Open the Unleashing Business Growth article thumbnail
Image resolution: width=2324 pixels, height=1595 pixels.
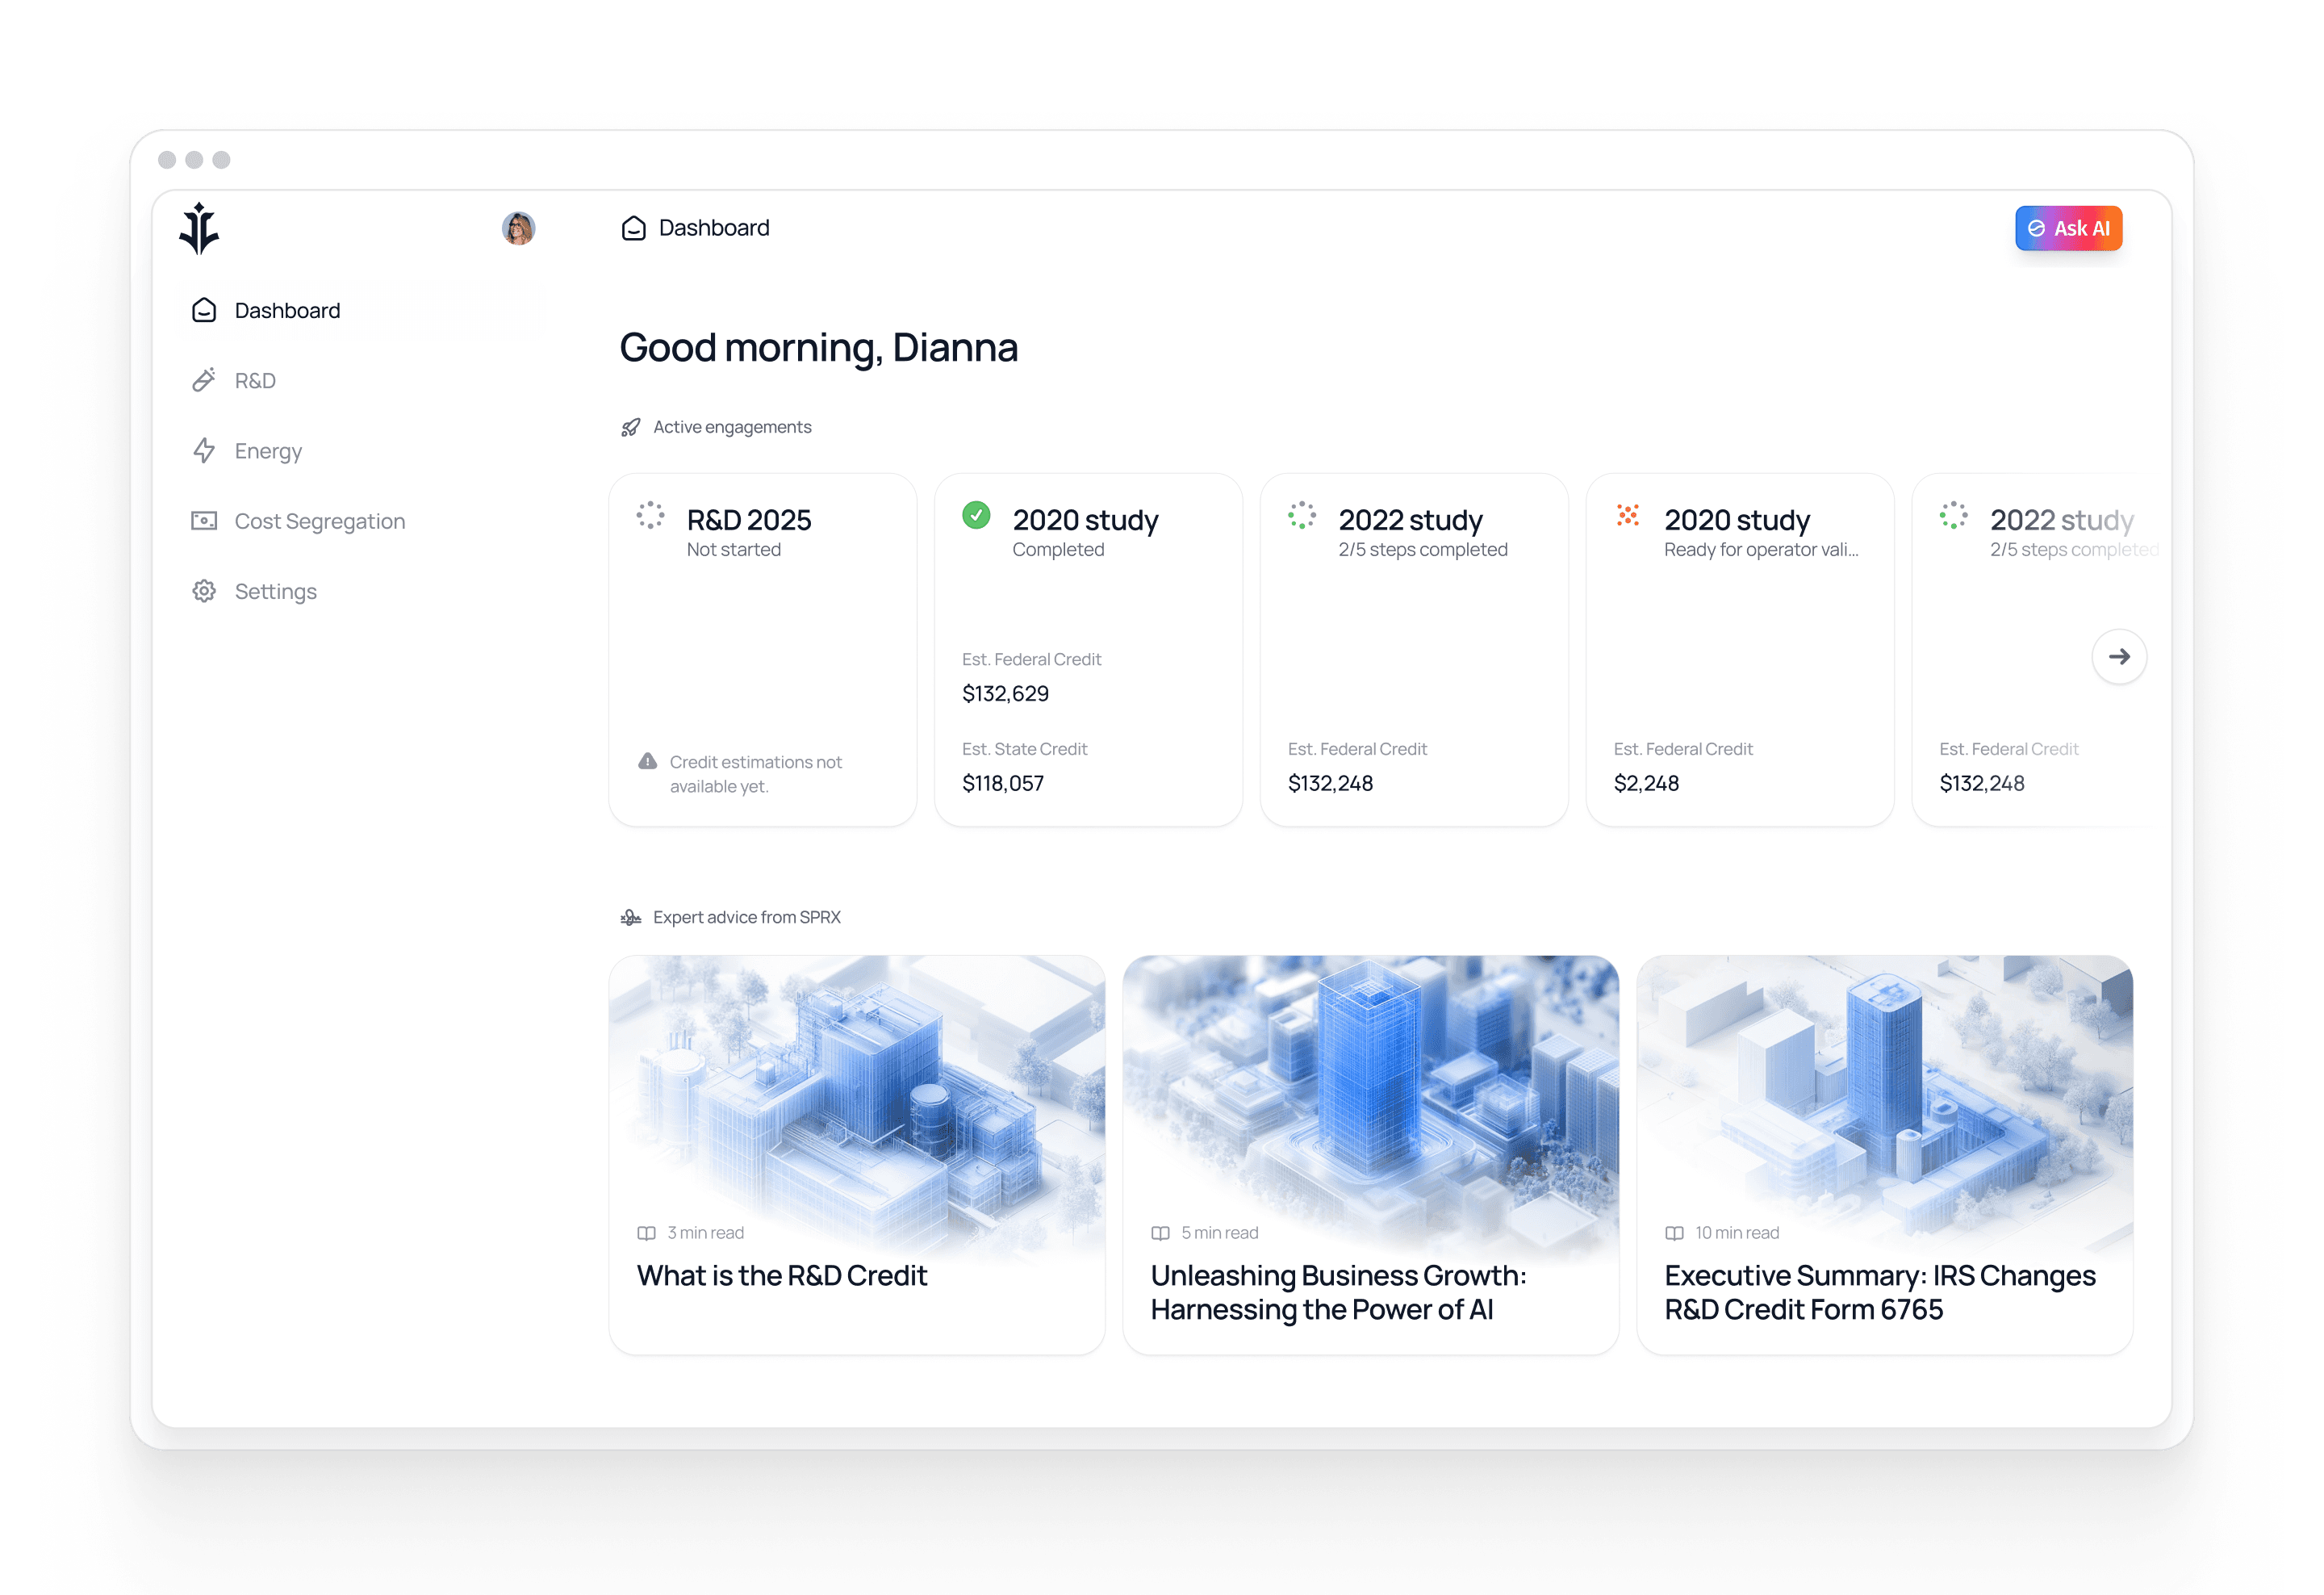(x=1370, y=1090)
